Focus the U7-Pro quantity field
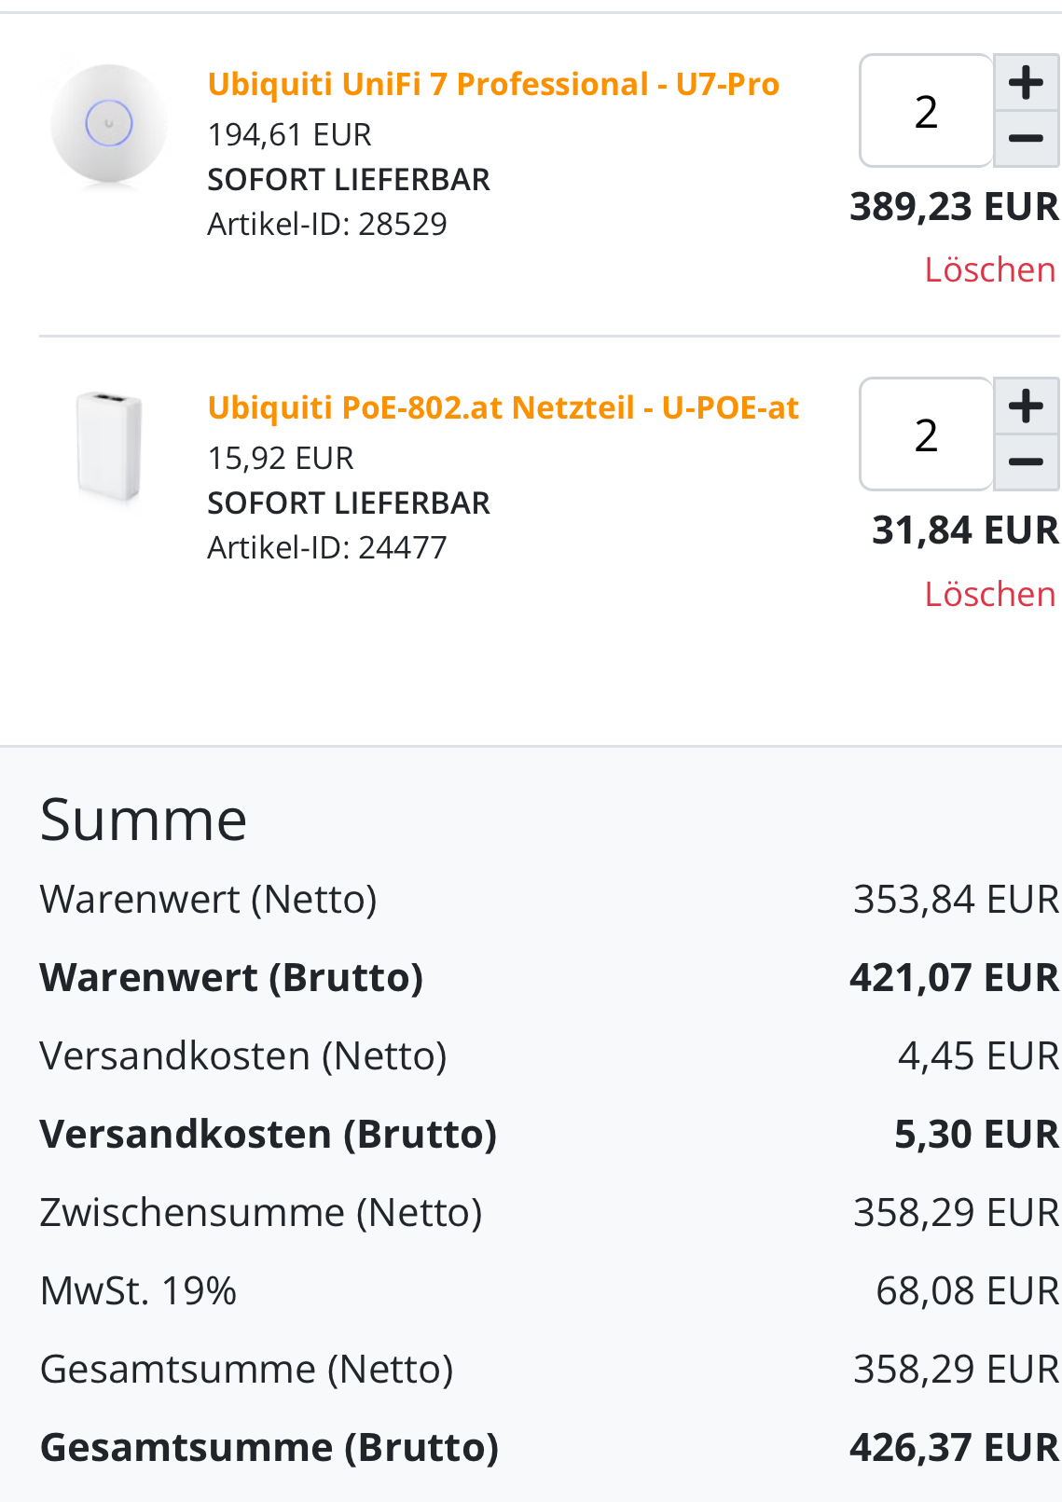Viewport: 1062px width, 1502px height. 926,112
